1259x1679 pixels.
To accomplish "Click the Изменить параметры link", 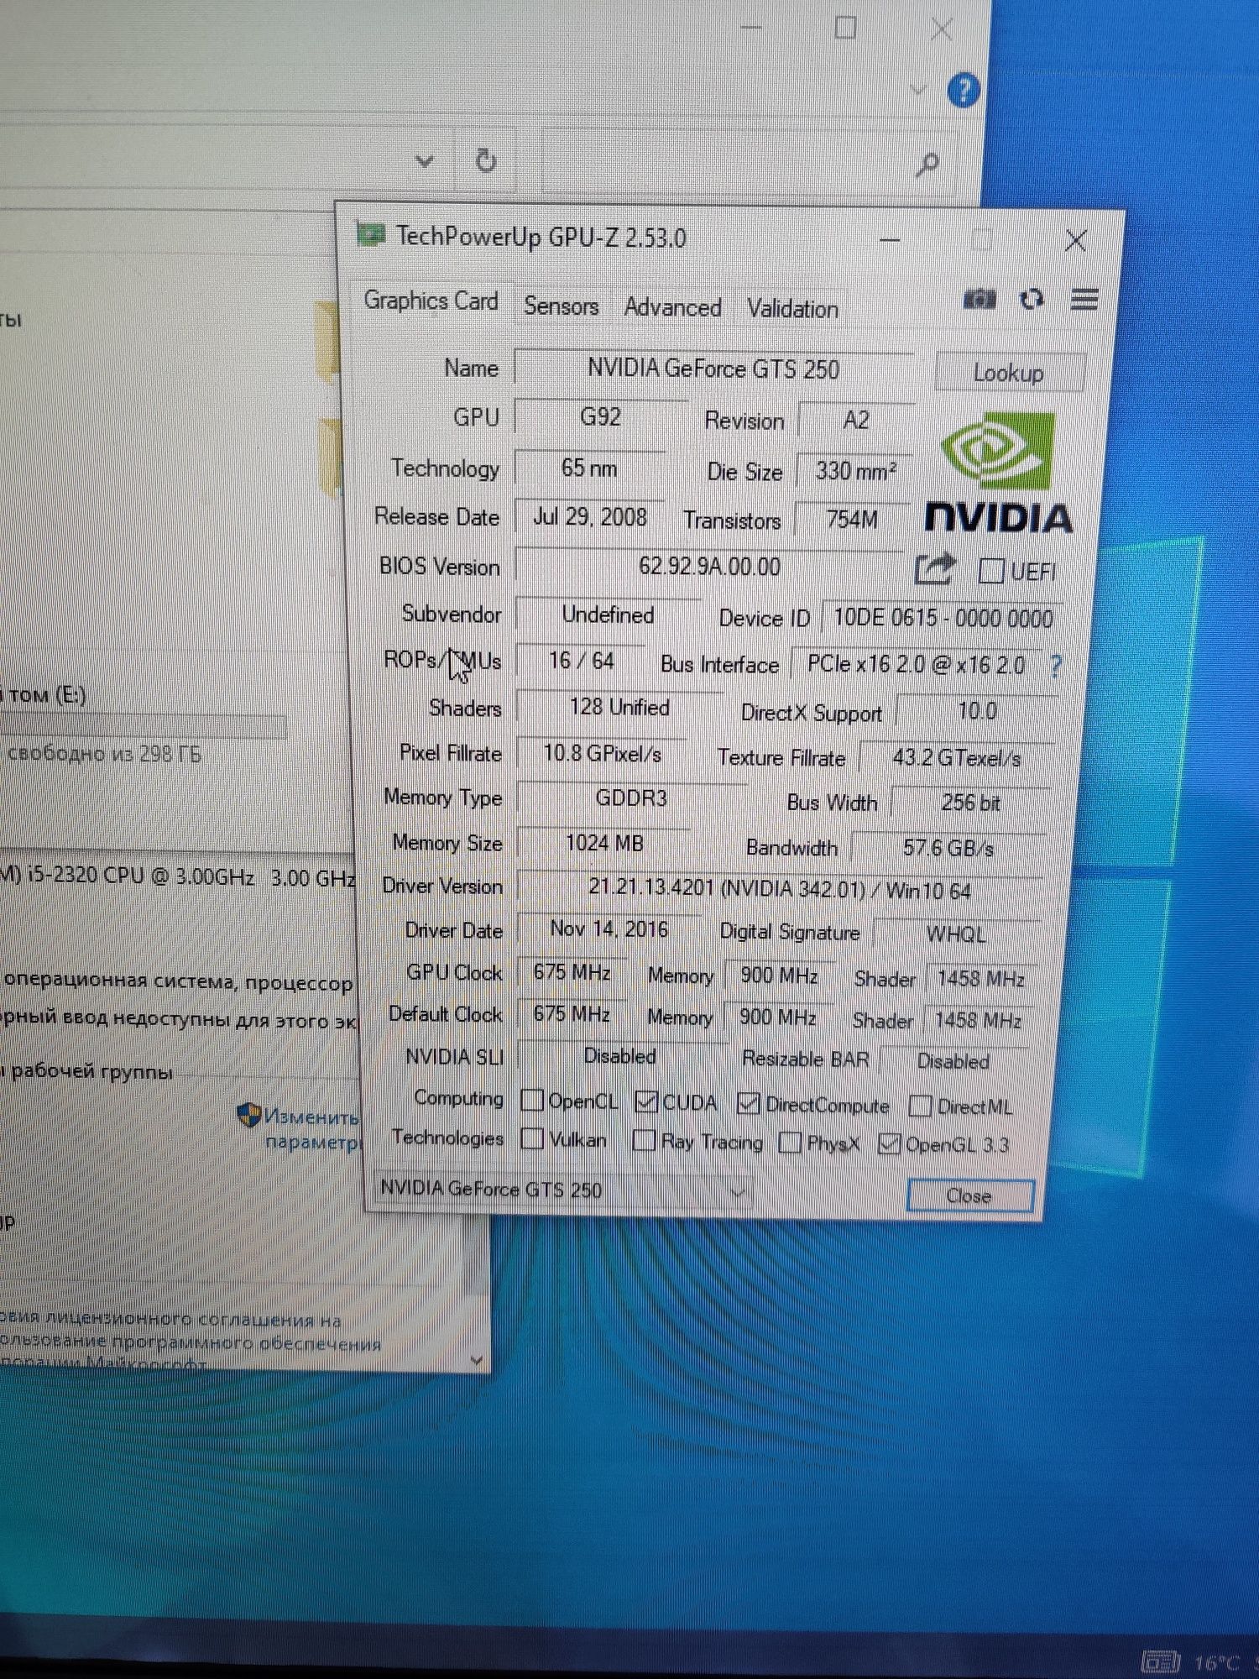I will tap(312, 1129).
